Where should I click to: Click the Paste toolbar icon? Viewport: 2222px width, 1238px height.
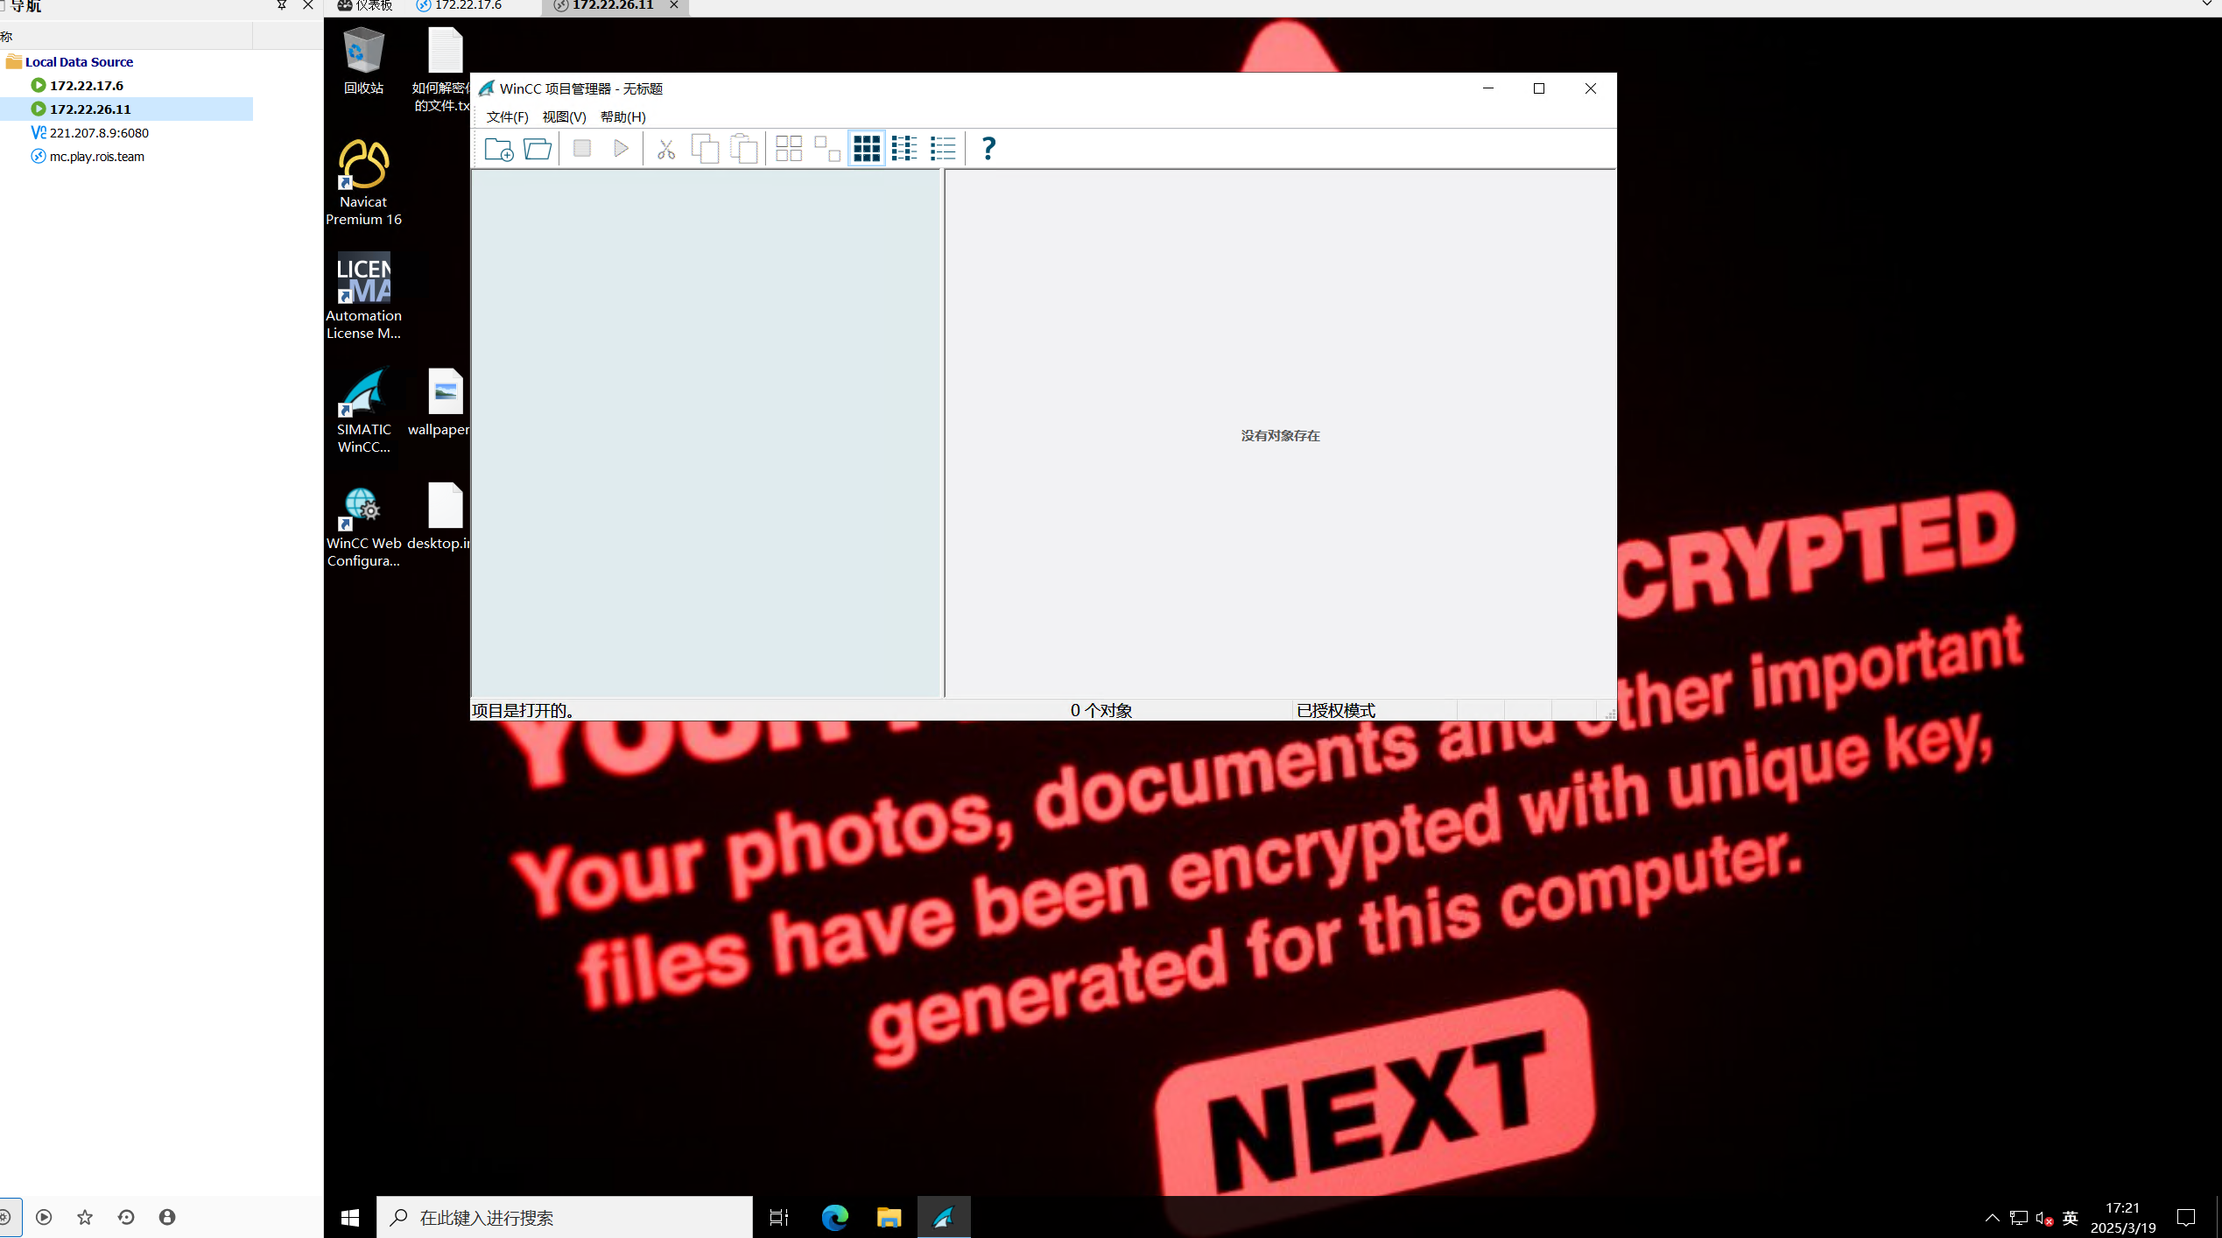click(x=743, y=149)
